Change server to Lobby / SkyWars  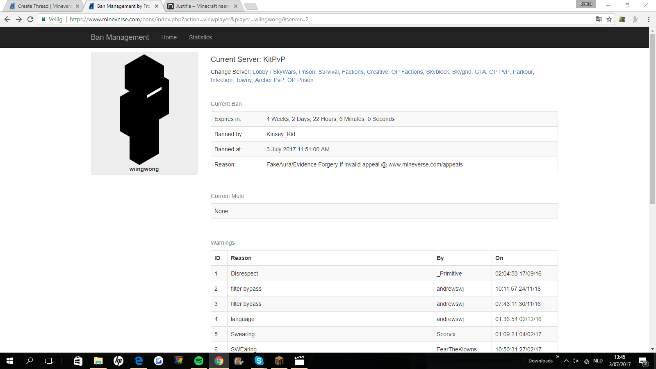(x=274, y=72)
